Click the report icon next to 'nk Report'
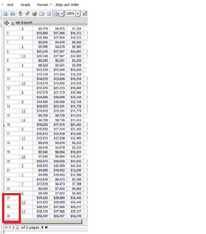 [x=13, y=23]
